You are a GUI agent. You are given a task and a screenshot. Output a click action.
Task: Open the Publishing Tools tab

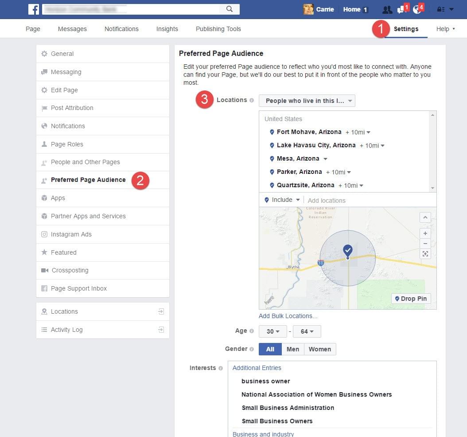pos(218,29)
